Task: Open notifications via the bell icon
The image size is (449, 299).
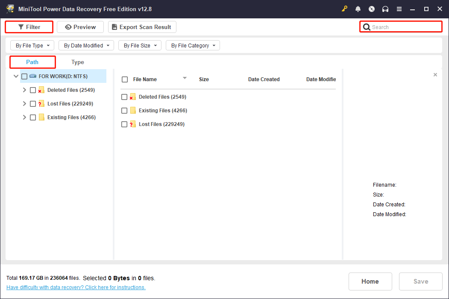Action: pos(358,9)
